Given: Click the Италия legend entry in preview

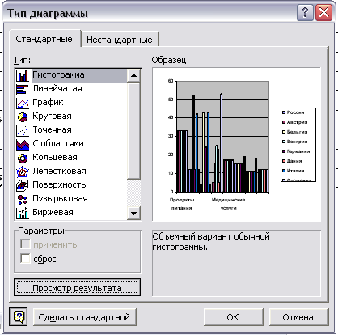Looking at the screenshot, I should [294, 171].
